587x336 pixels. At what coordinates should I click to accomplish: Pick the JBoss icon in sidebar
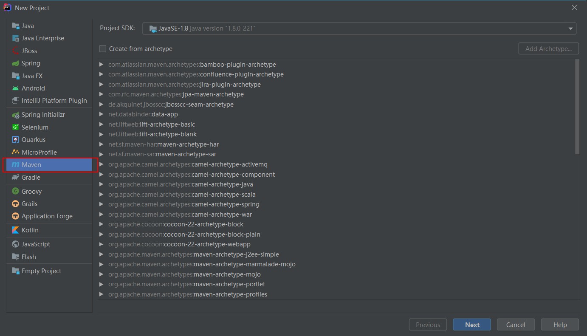click(15, 51)
